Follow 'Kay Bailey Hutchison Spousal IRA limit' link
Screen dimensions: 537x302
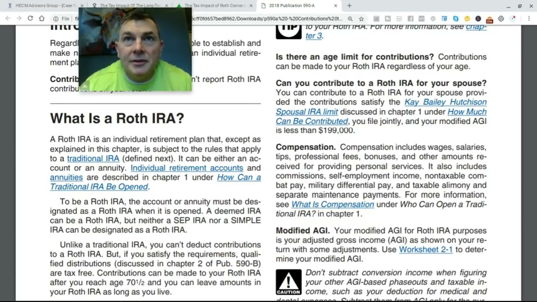point(381,107)
